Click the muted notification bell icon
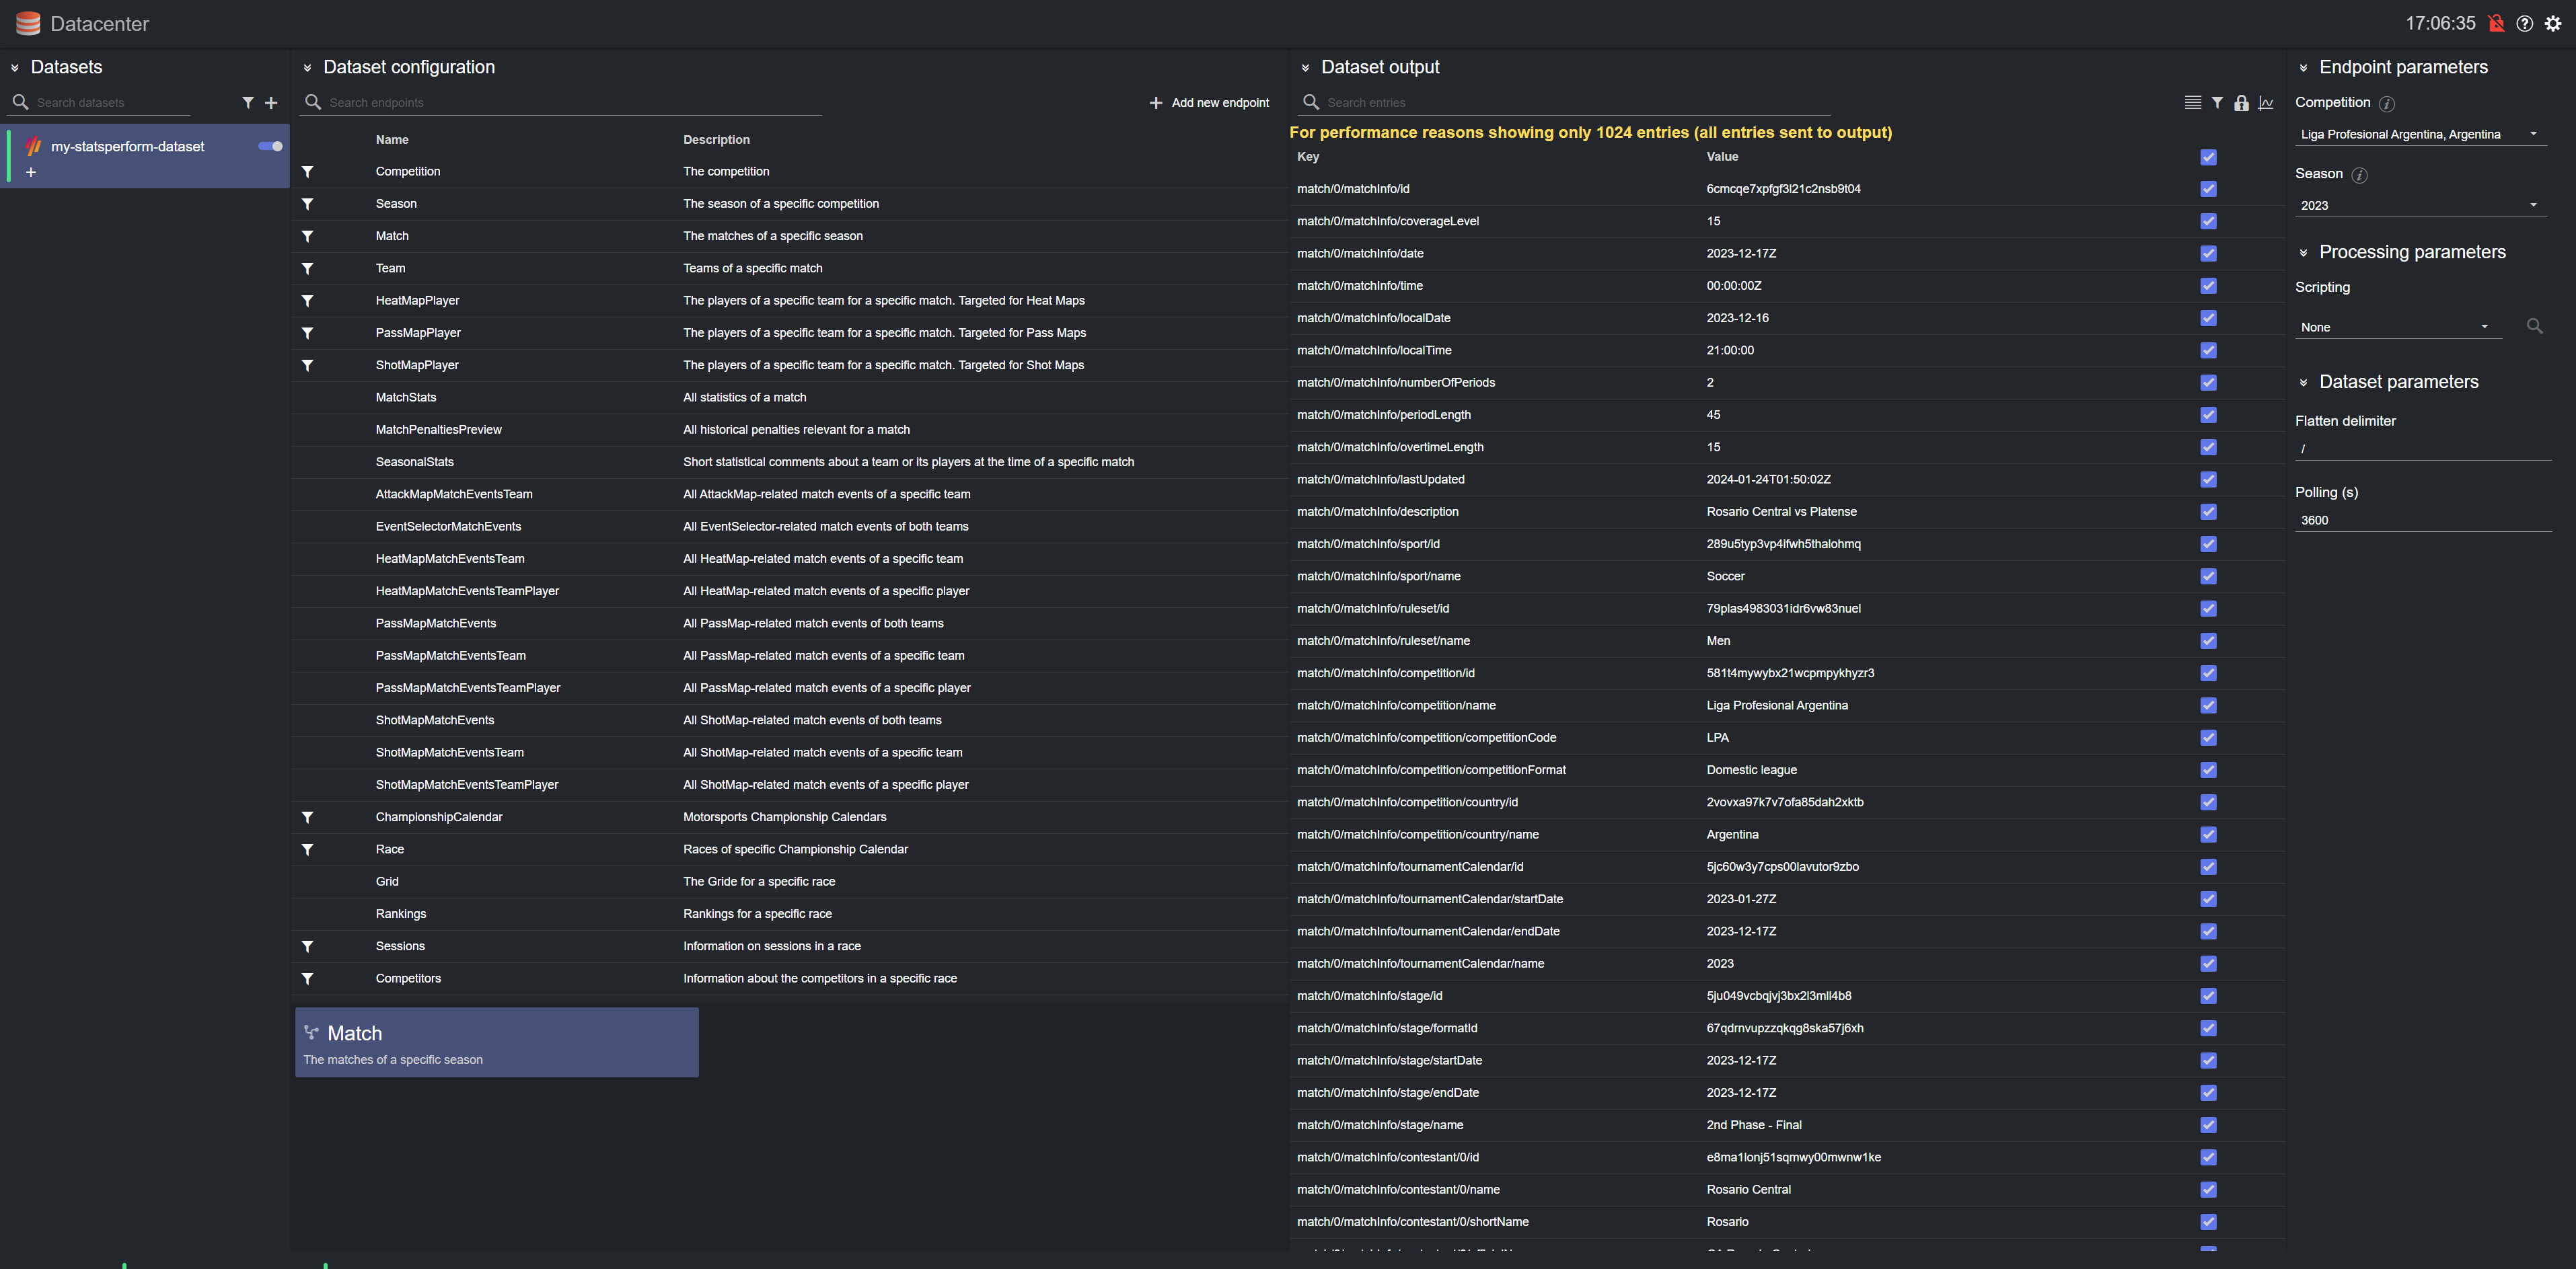 pyautogui.click(x=2496, y=24)
